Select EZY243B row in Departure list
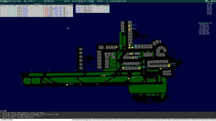The image size is (216, 121). point(36,12)
